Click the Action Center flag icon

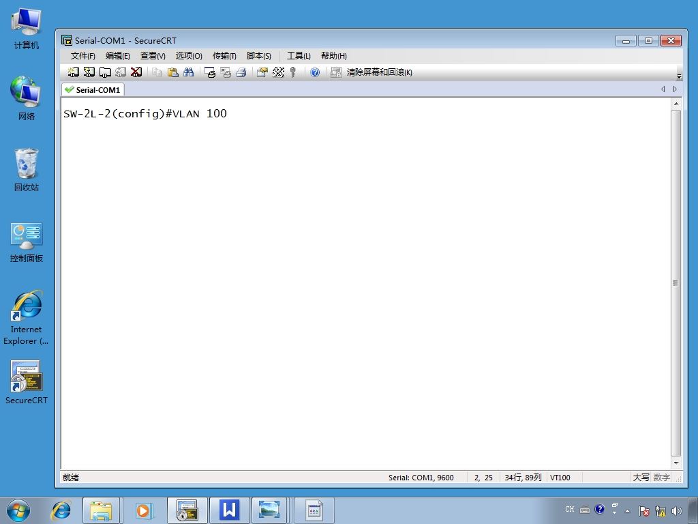643,511
